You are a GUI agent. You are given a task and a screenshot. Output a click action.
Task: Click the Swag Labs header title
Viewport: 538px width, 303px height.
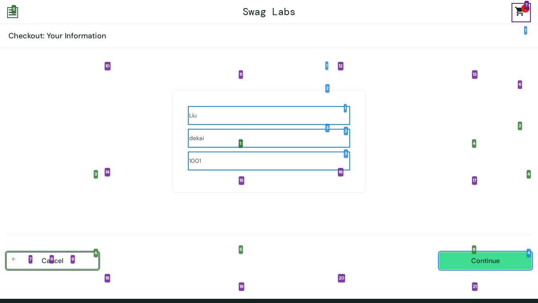coord(269,12)
